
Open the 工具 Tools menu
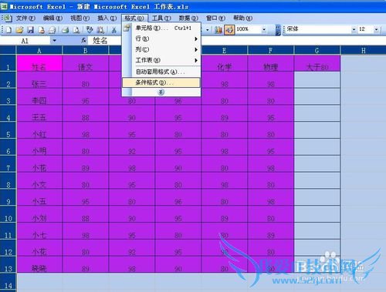161,18
